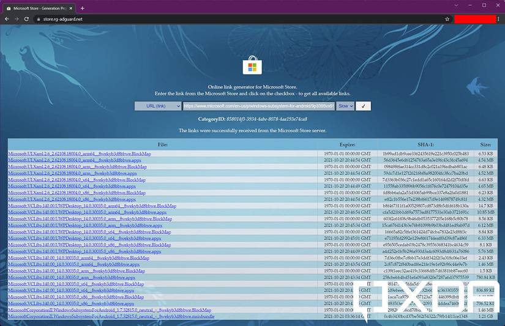Click the 4.65 MB size cell
The image size is (505, 326).
tap(485, 187)
